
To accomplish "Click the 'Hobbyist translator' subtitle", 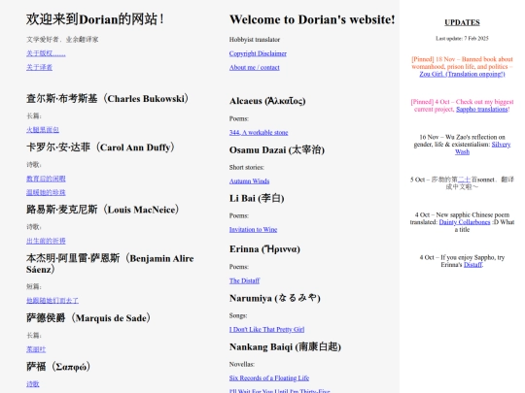I will pos(255,40).
